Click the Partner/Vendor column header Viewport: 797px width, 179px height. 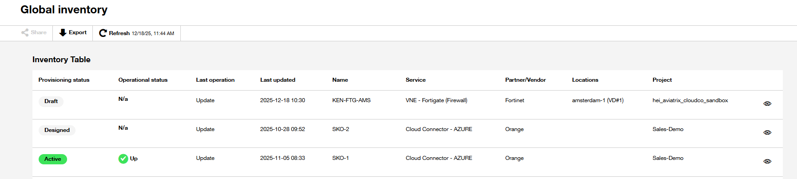[526, 80]
